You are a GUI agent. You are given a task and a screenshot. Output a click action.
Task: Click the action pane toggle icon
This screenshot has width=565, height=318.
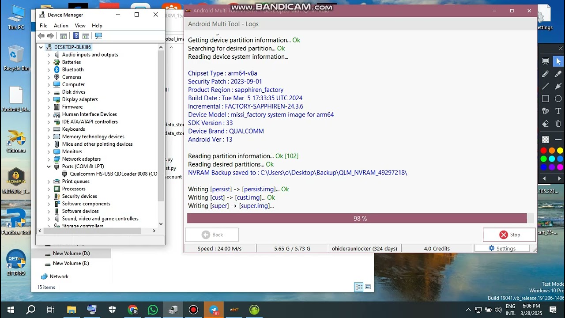(86, 36)
